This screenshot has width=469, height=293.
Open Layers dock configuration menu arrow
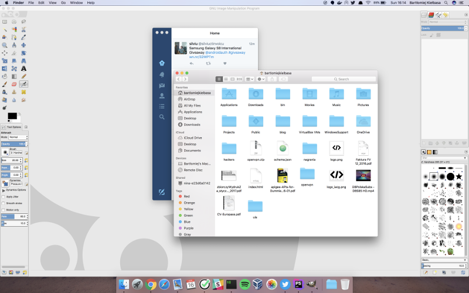(x=465, y=15)
